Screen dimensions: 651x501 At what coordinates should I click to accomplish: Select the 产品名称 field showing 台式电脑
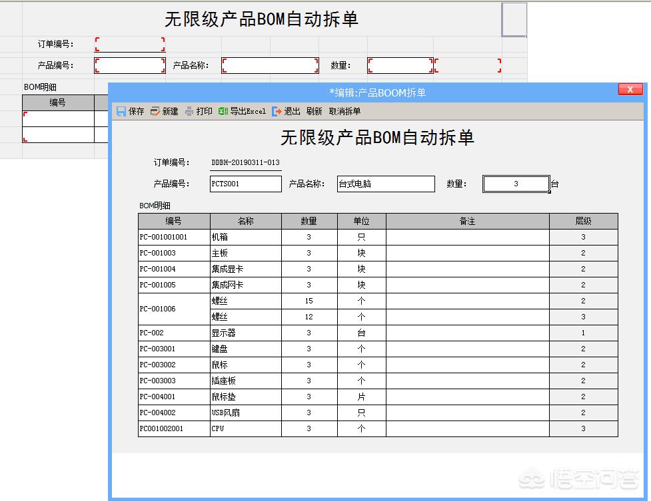[385, 184]
